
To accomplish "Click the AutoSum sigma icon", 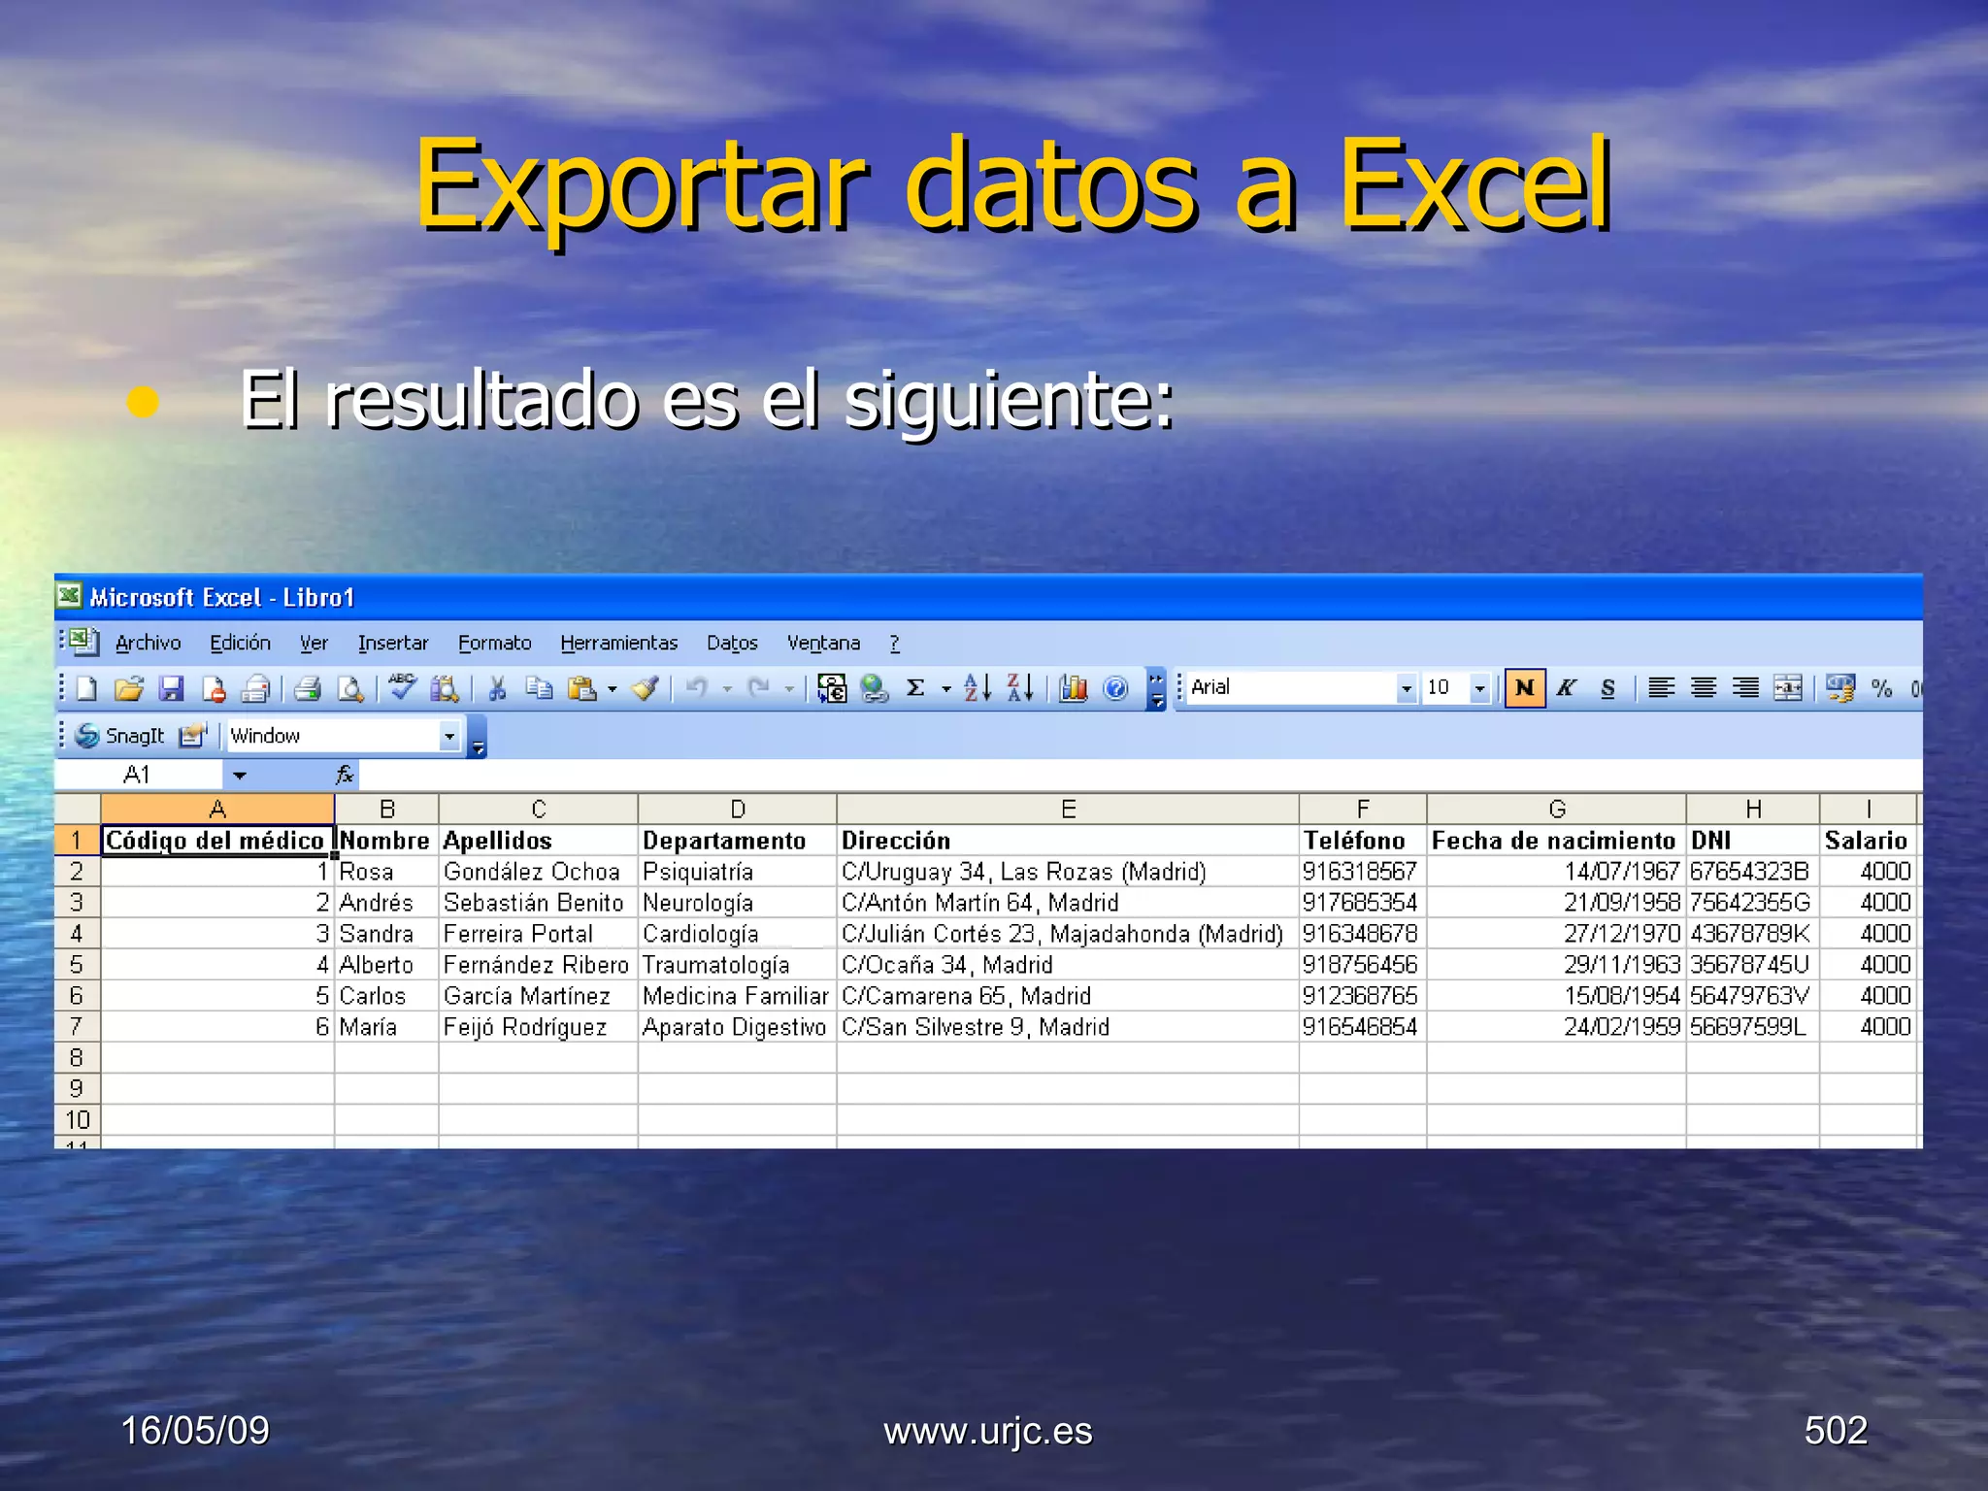I will point(915,688).
